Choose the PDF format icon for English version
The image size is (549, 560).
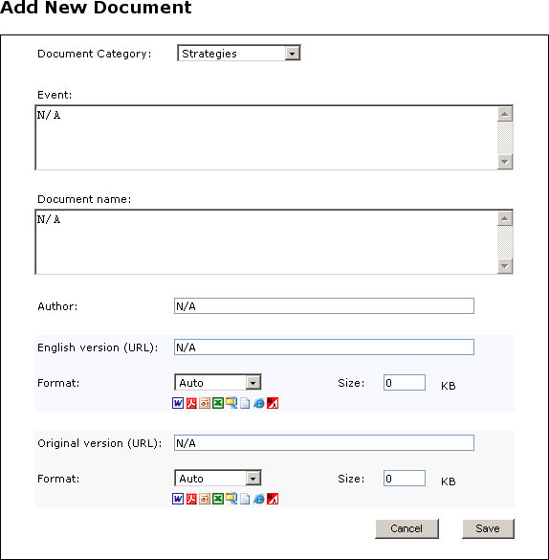[191, 403]
